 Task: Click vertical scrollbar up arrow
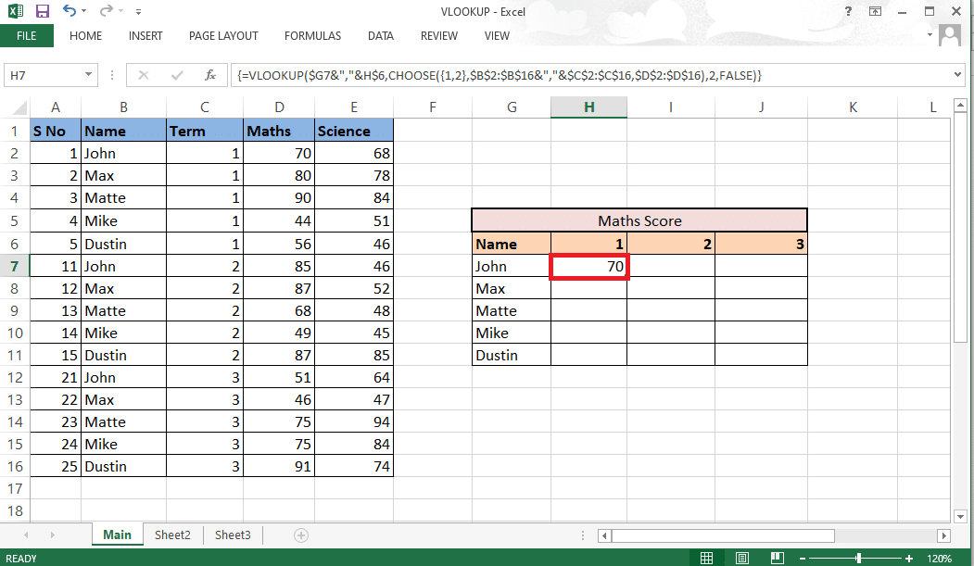coord(960,107)
